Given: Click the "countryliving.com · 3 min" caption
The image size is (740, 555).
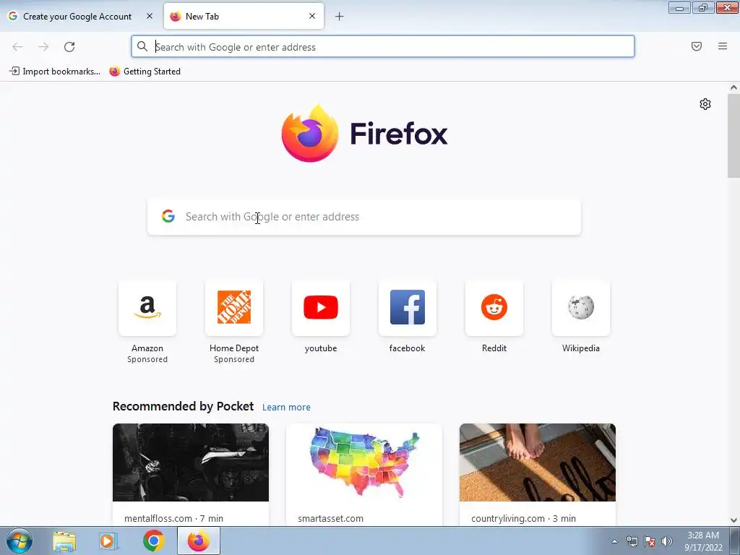Looking at the screenshot, I should tap(523, 518).
